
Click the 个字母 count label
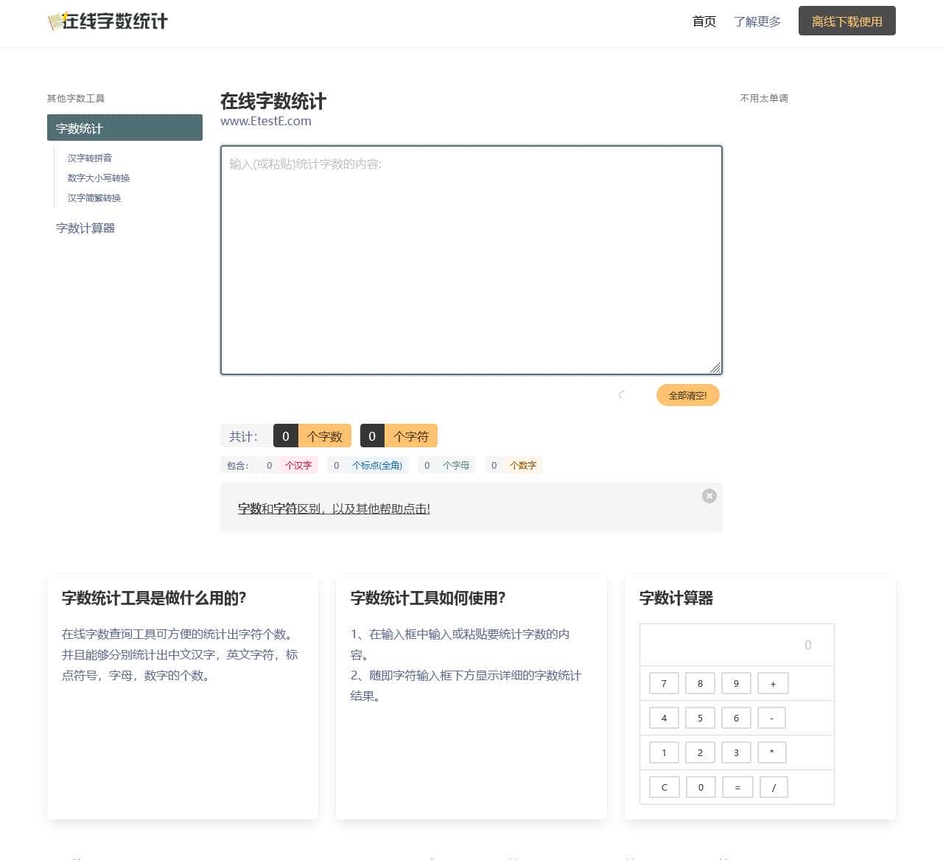coord(456,465)
